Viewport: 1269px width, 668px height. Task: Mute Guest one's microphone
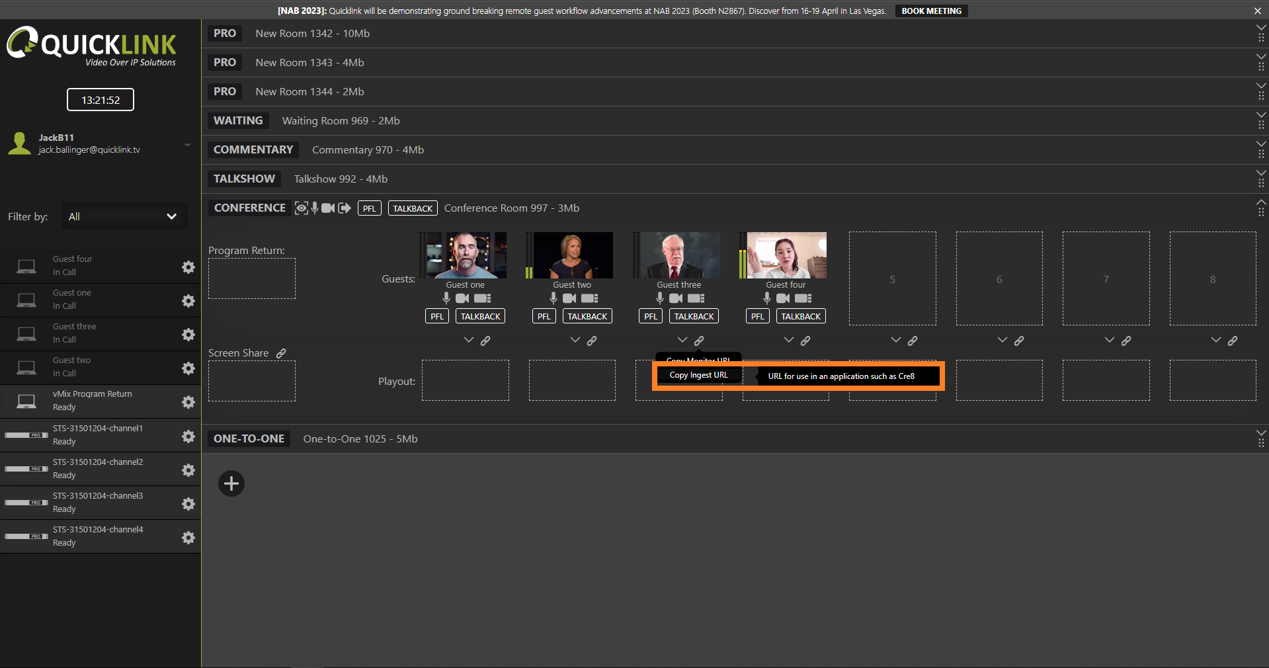446,298
